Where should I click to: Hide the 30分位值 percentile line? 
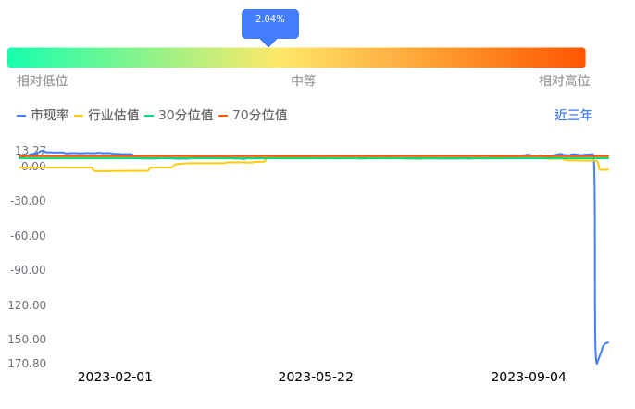click(x=178, y=116)
